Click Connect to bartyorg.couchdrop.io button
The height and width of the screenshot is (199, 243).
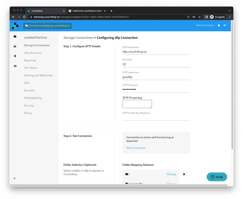point(47,26)
